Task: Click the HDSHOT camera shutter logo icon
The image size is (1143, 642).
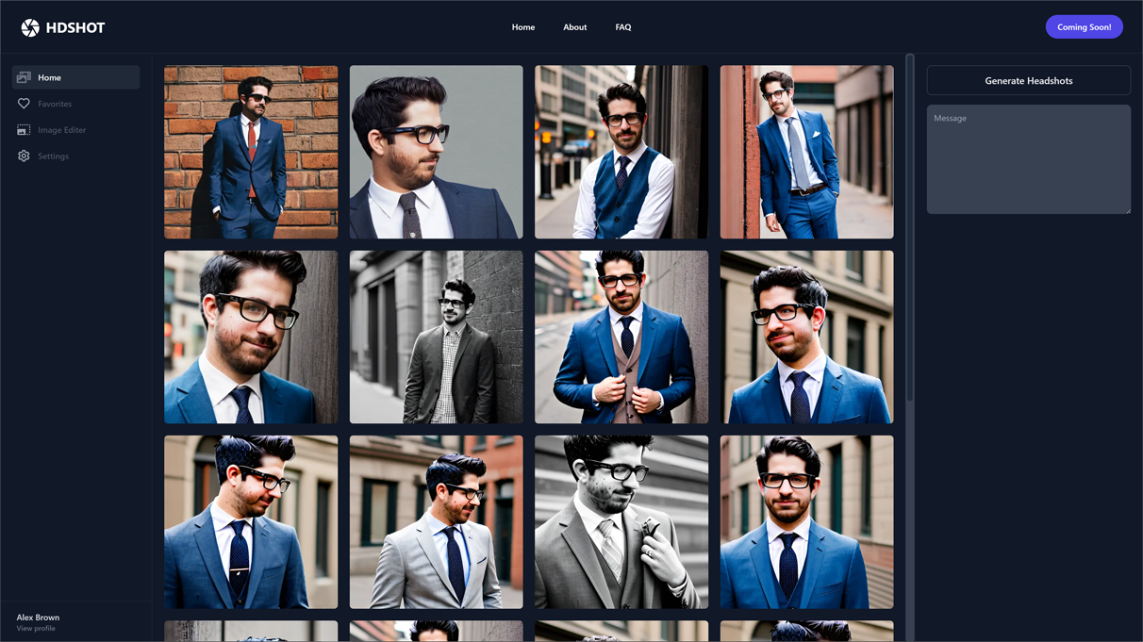Action: coord(30,27)
